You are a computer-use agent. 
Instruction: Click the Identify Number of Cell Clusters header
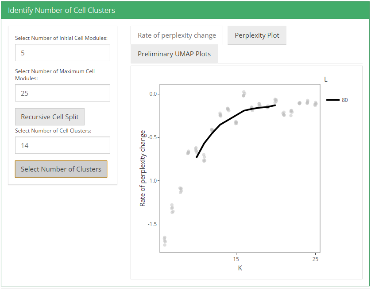[62, 10]
